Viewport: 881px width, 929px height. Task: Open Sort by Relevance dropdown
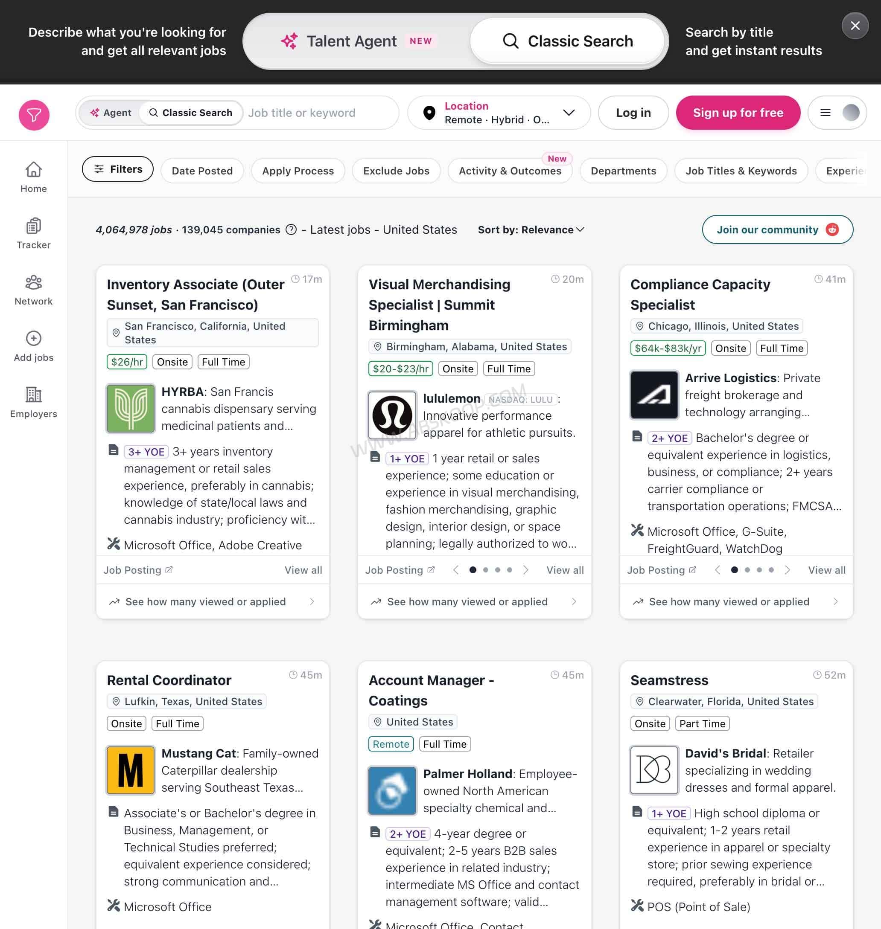tap(531, 229)
